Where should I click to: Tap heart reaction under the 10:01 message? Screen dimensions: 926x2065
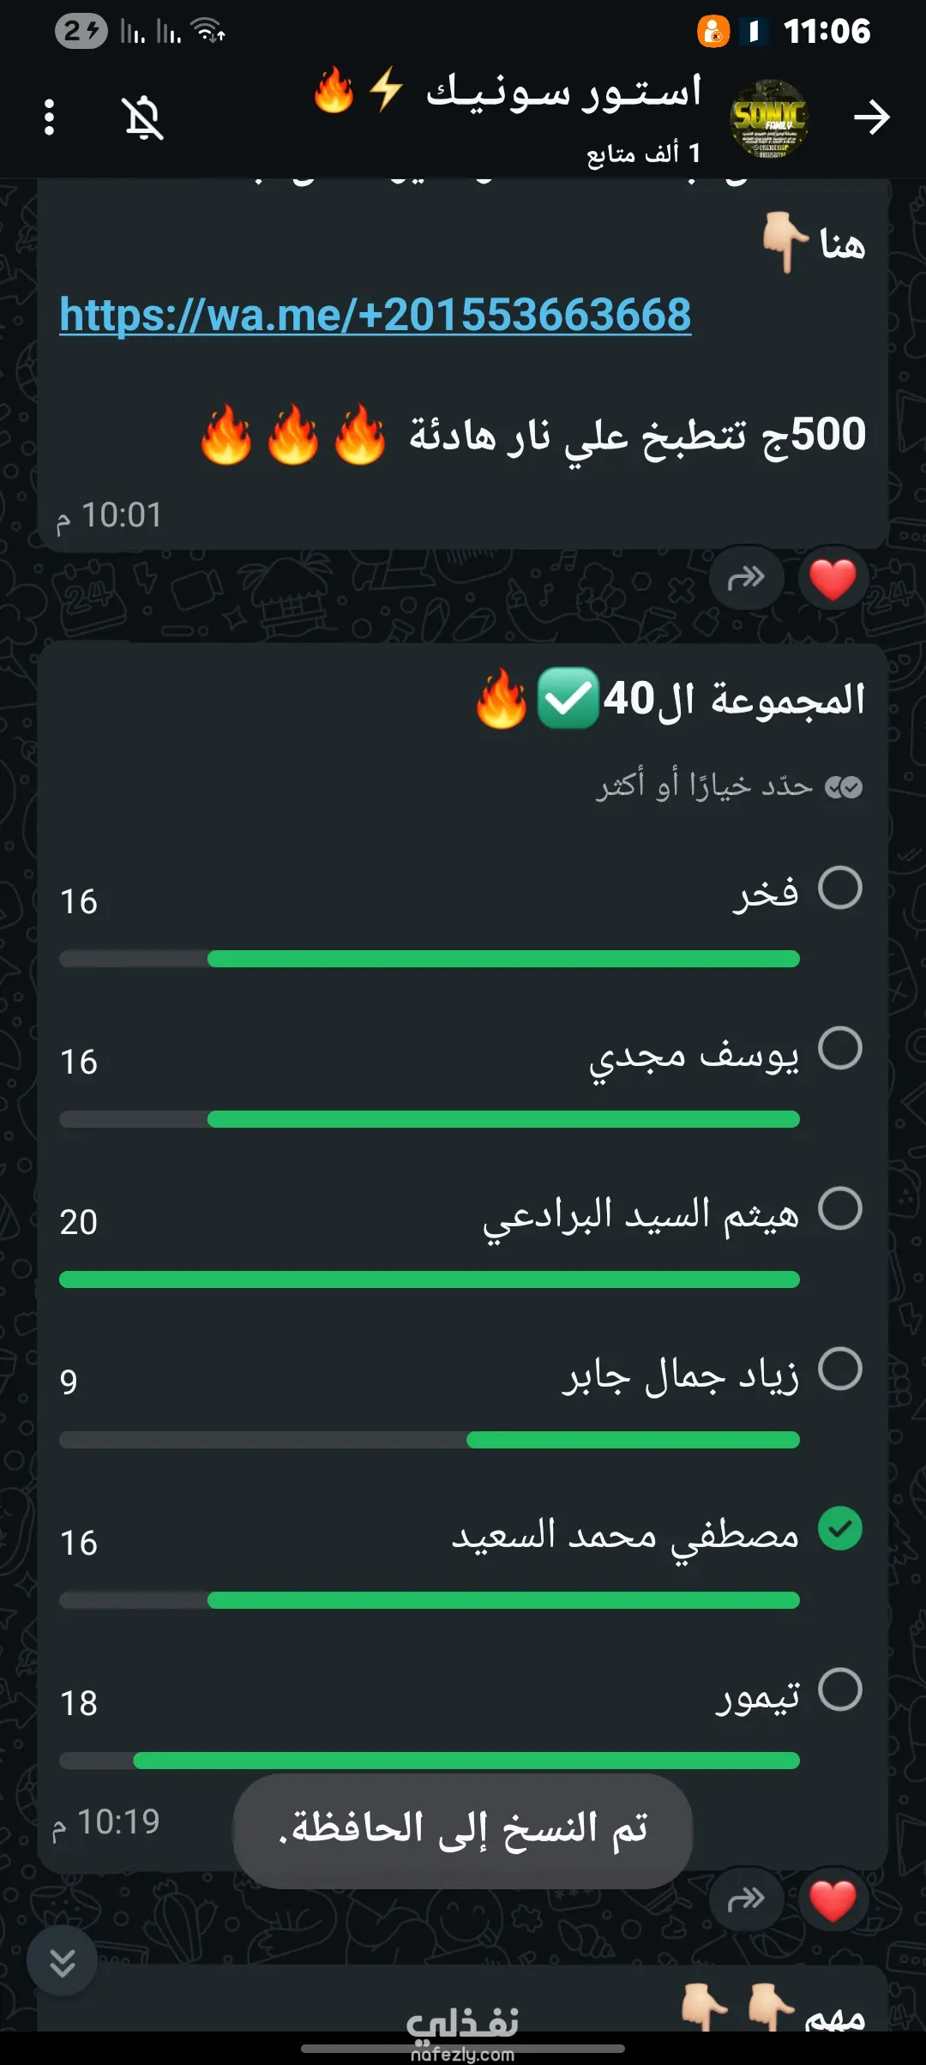833,578
